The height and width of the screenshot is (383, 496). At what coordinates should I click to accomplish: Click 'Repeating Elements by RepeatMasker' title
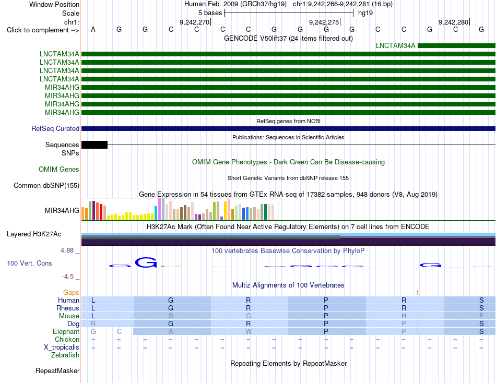click(288, 363)
